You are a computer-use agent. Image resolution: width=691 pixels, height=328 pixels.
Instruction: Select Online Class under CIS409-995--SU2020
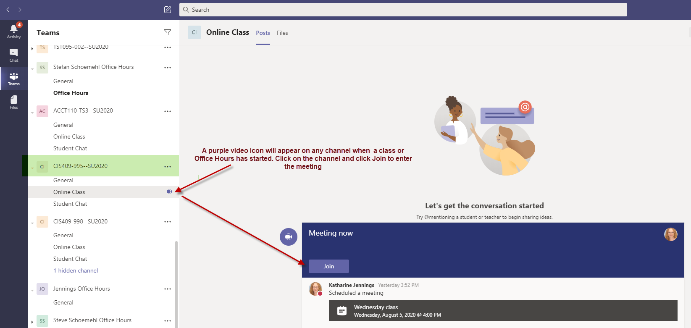pos(103,192)
